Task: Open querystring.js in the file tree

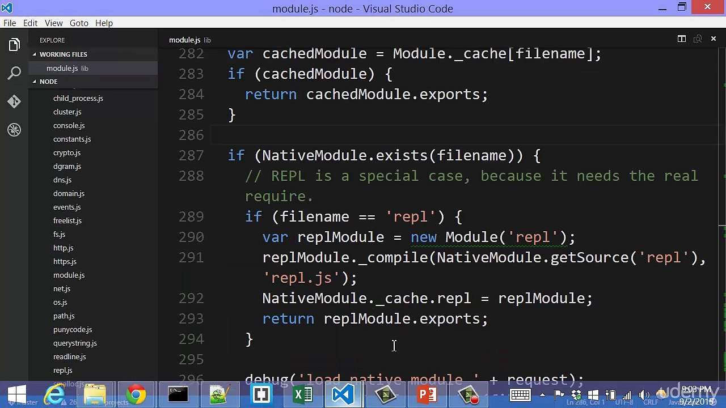Action: pos(75,343)
